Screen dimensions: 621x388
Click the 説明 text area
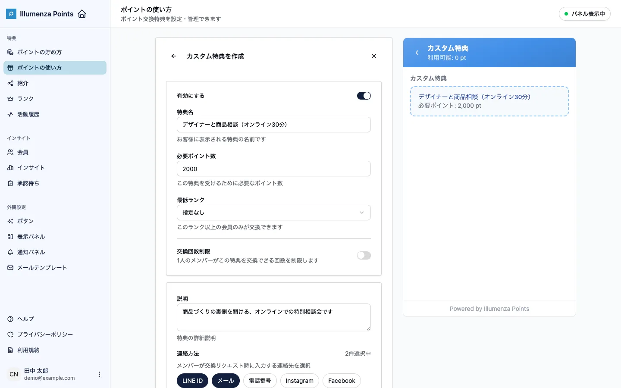pos(274,317)
